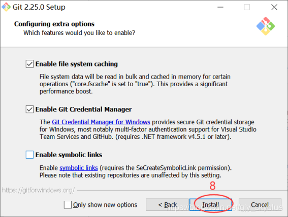Click the large Git logo in header

point(266,26)
